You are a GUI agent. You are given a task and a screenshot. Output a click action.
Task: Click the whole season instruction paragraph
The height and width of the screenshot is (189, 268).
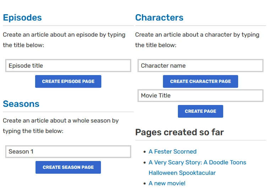tap(61, 126)
